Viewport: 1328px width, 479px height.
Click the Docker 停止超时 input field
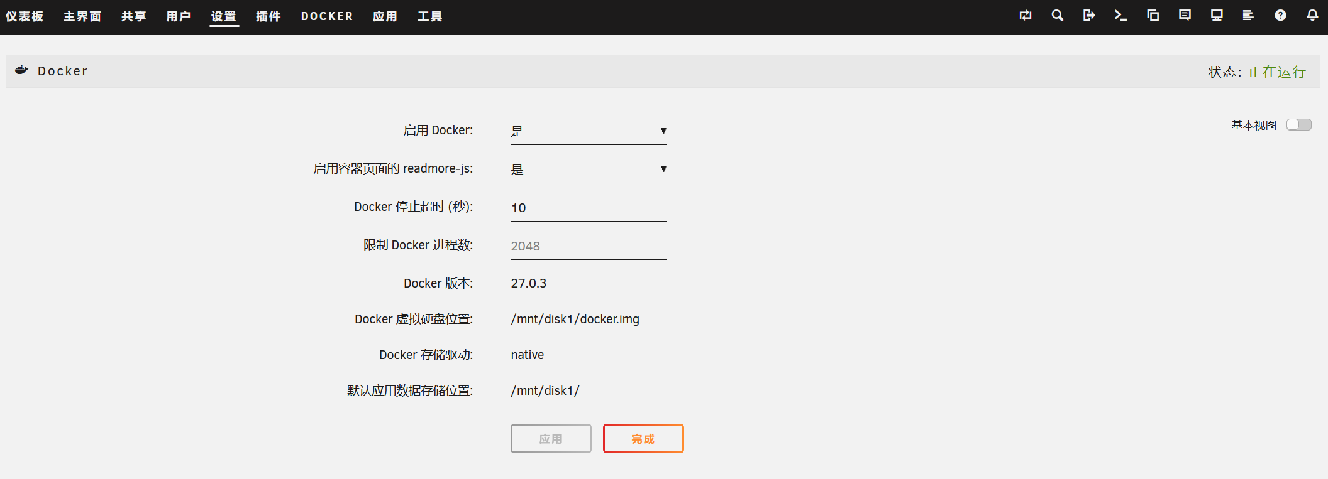pos(589,208)
